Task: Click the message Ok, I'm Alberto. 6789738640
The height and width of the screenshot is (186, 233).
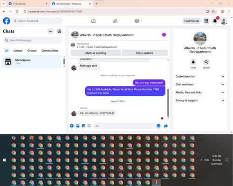Action: 97,113
